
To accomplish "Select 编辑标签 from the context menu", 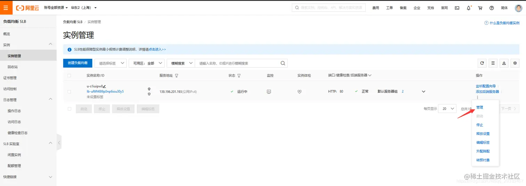I will (x=483, y=143).
